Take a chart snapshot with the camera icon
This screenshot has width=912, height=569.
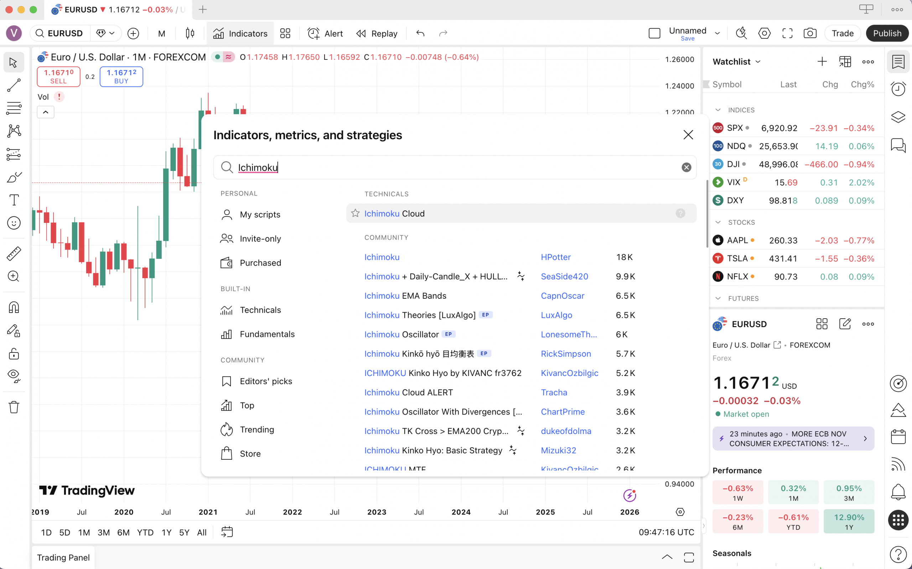point(810,33)
